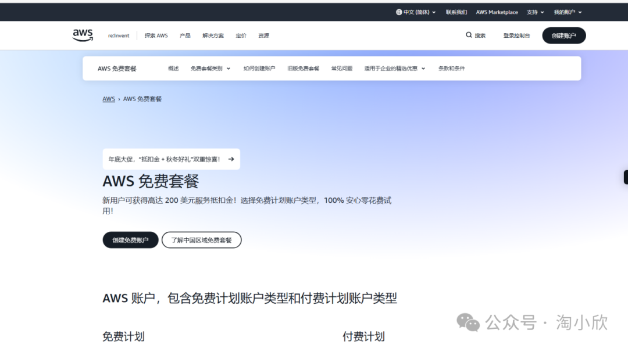Click 旧版免费套餐 navigation link
This screenshot has width=628, height=348.
302,68
